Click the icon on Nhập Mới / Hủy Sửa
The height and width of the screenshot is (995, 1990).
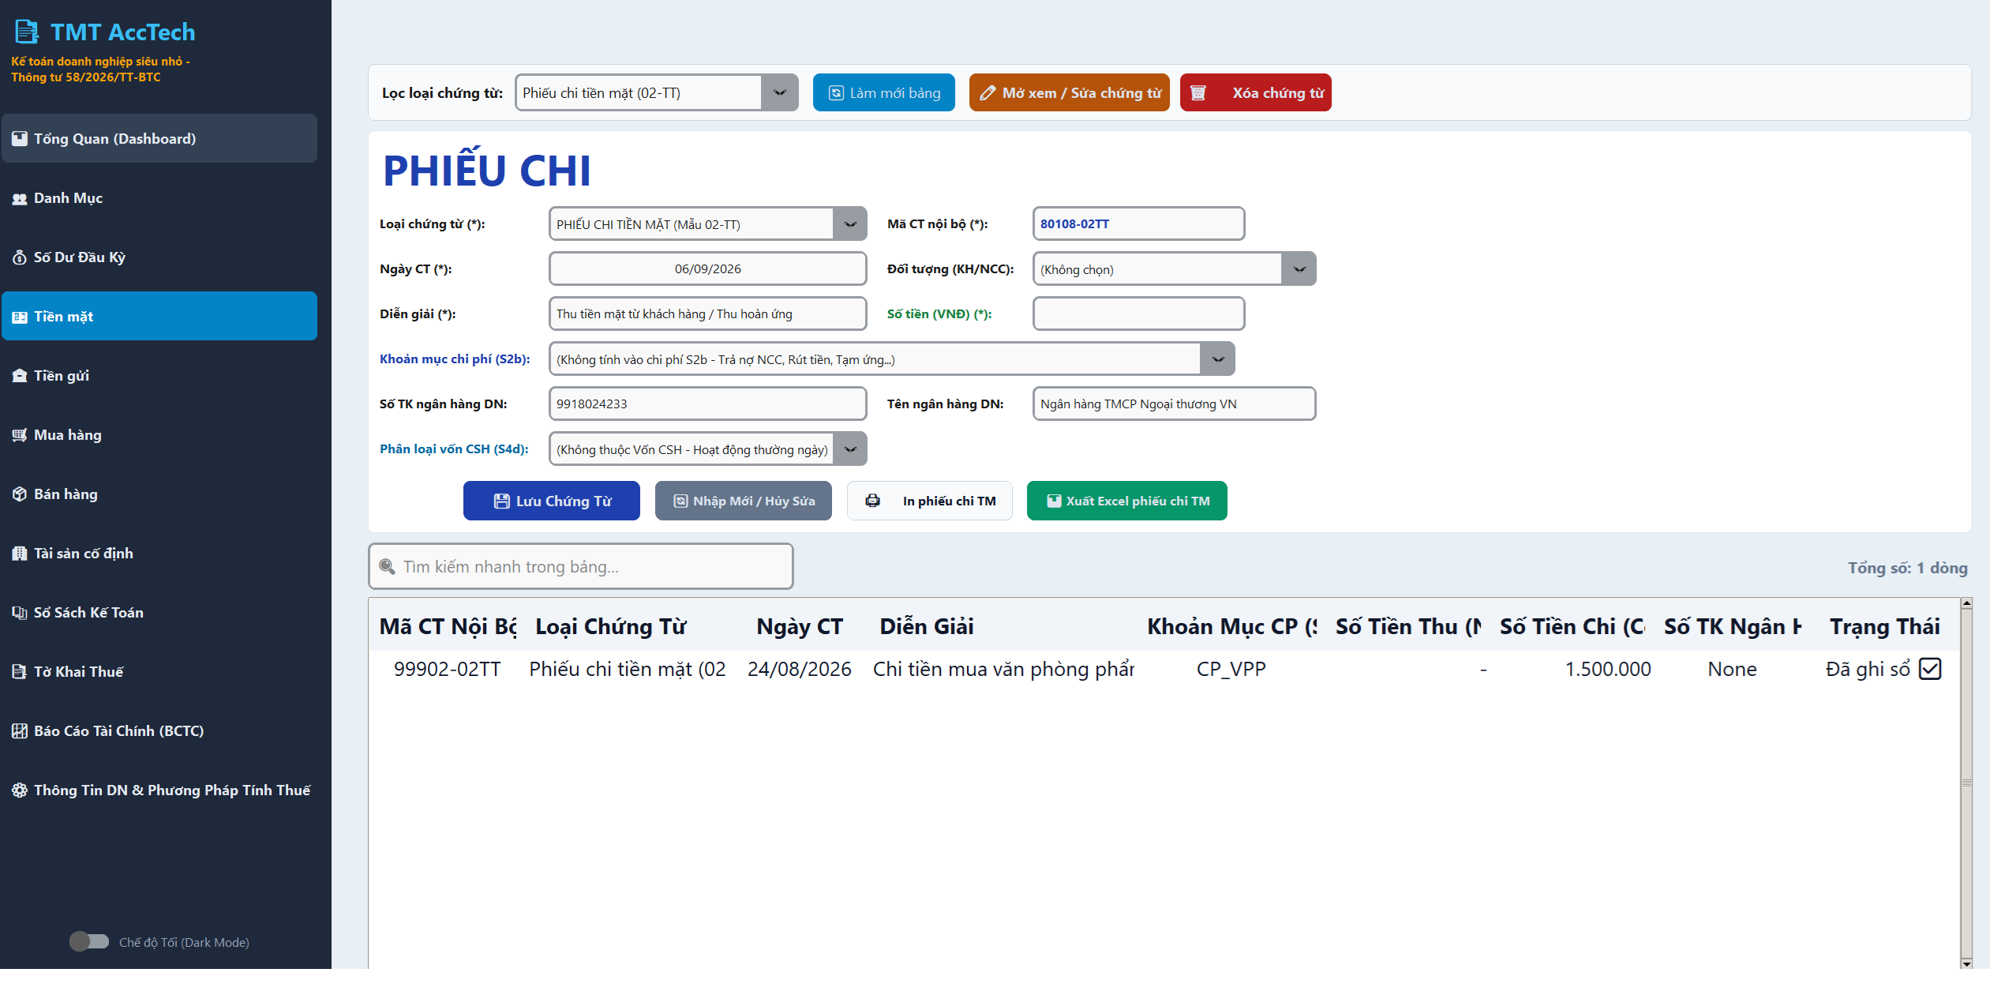coord(680,501)
